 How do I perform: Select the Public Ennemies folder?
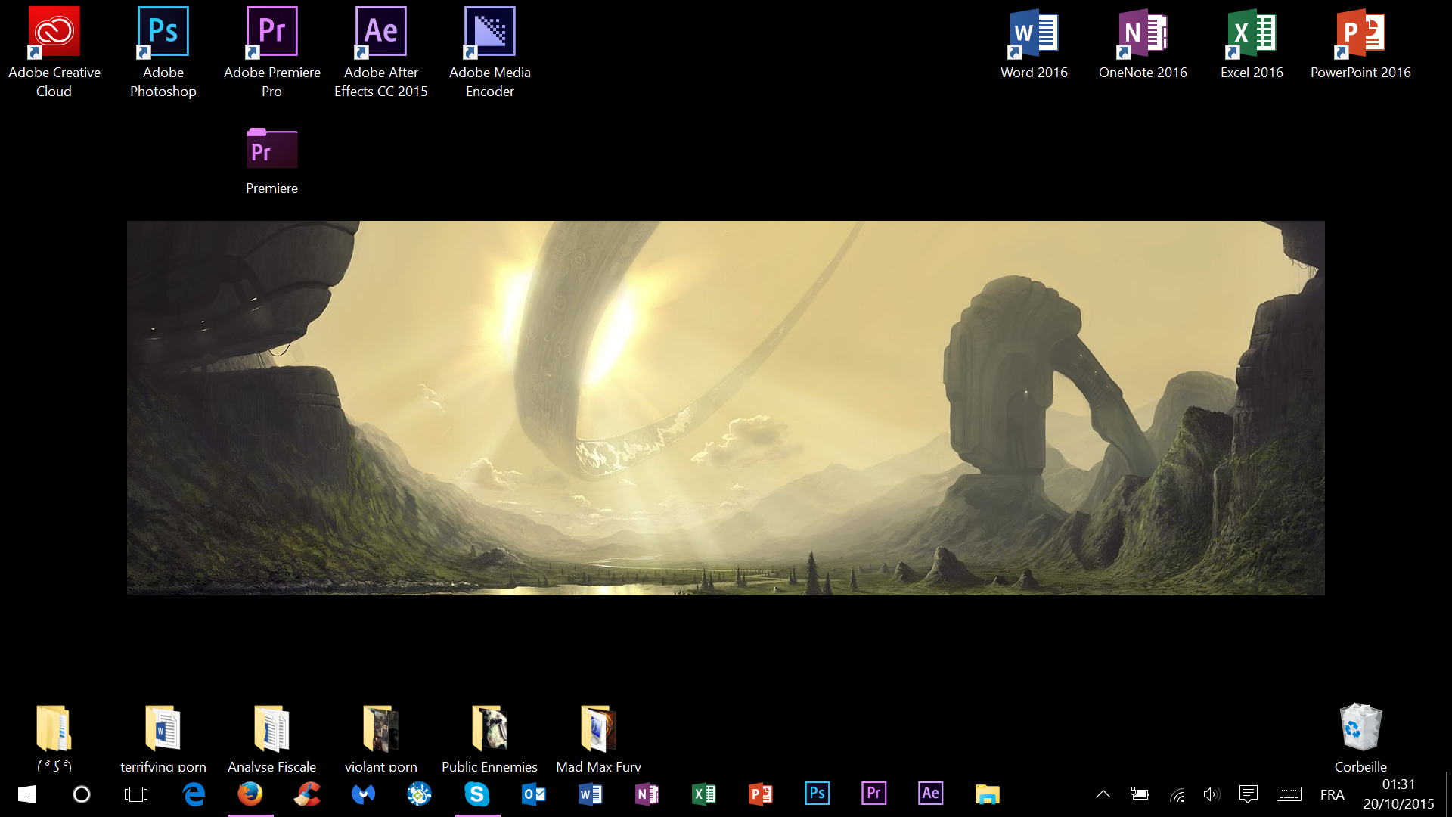pos(490,738)
